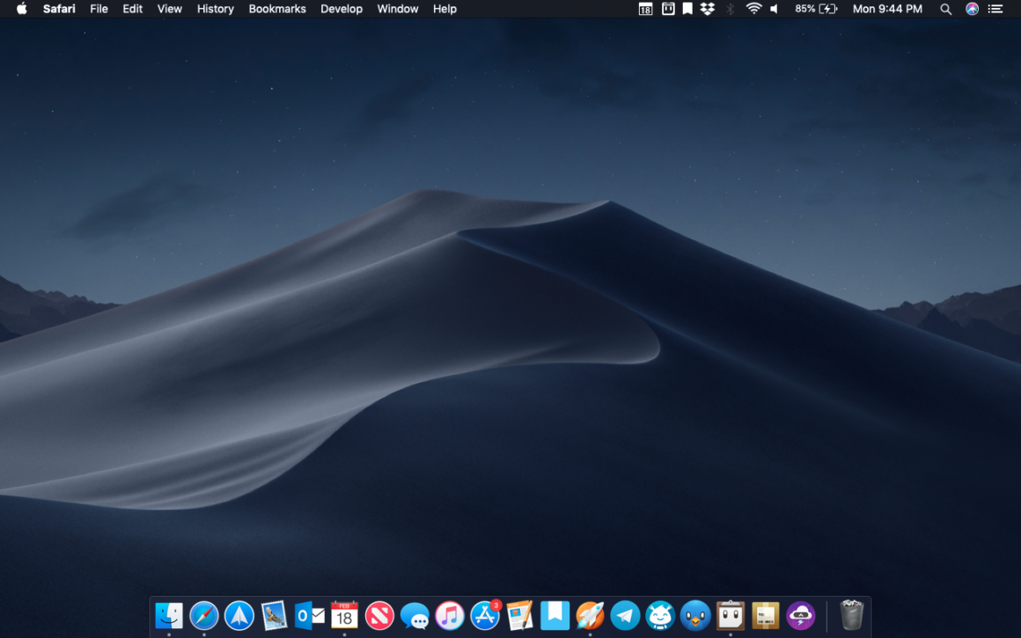
Task: Show Notification Center from menu bar
Action: click(995, 9)
